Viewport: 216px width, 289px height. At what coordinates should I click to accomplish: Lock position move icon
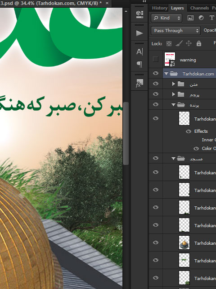tap(189, 43)
